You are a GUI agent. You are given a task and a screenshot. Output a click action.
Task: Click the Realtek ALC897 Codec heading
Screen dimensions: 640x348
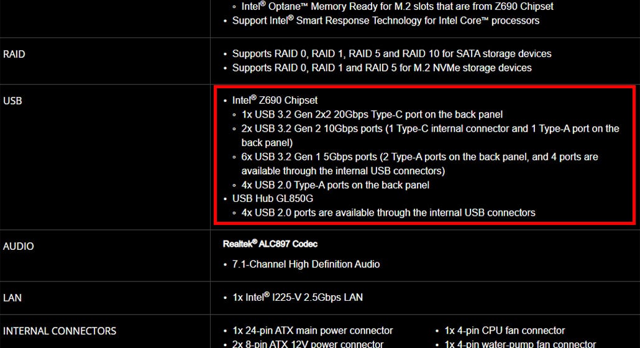270,244
